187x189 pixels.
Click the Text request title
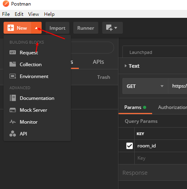(x=134, y=66)
